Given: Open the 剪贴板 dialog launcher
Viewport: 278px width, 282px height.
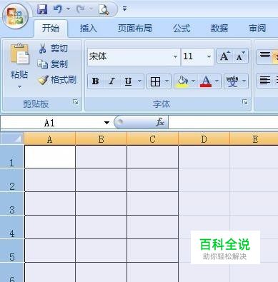Looking at the screenshot, I should click(76, 102).
